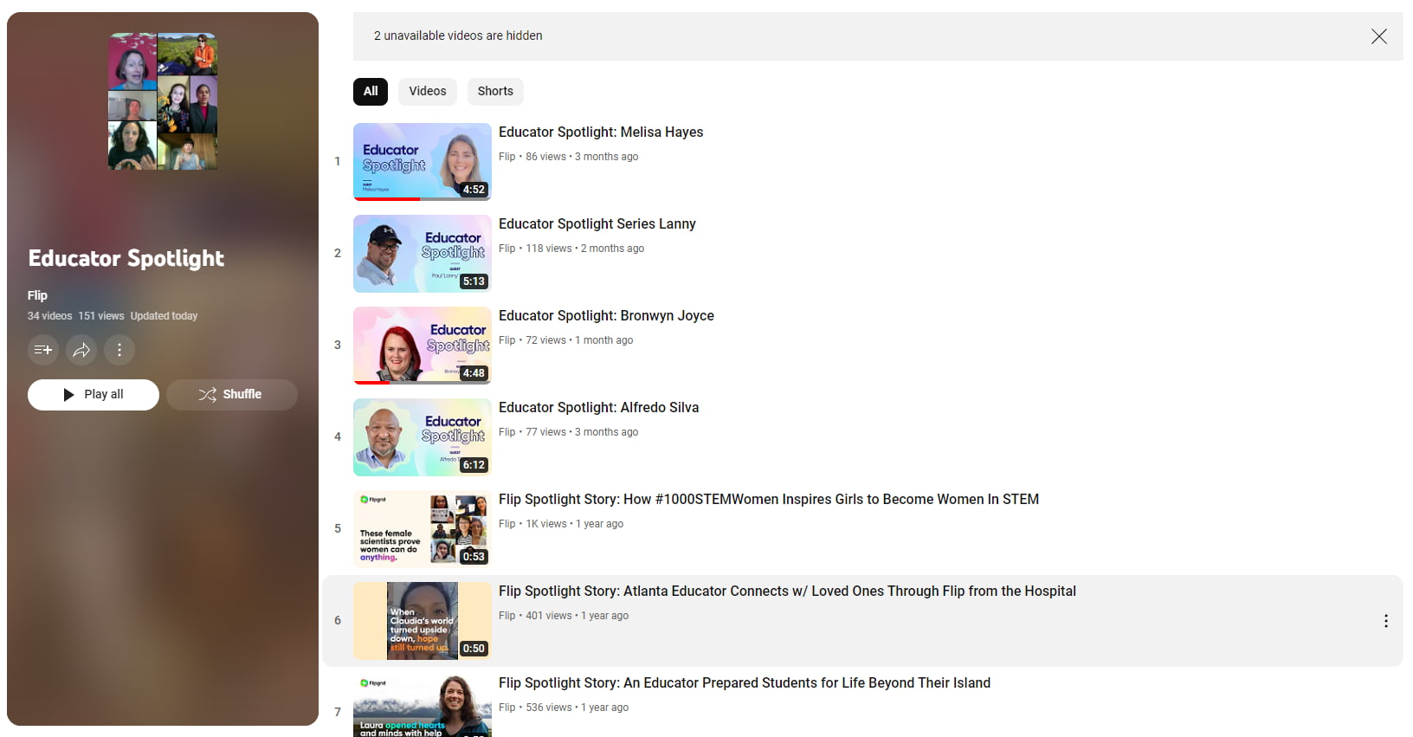Open Flip channel under the 536-views video
The image size is (1413, 737).
coord(506,708)
